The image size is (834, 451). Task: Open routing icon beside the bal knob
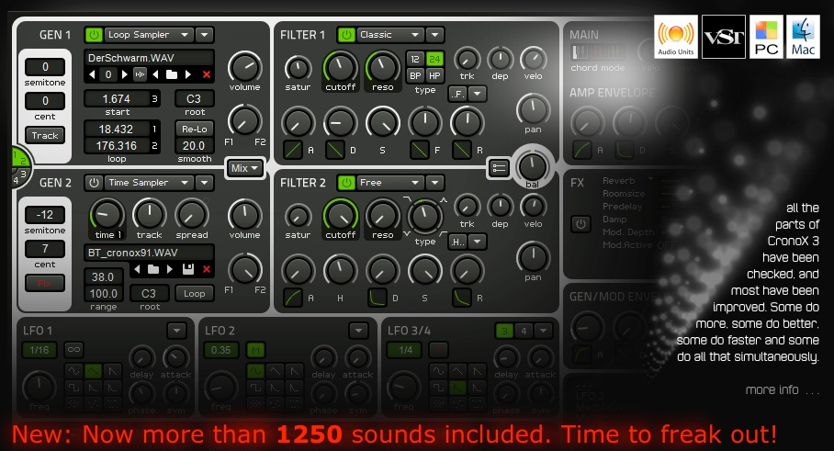(x=499, y=167)
